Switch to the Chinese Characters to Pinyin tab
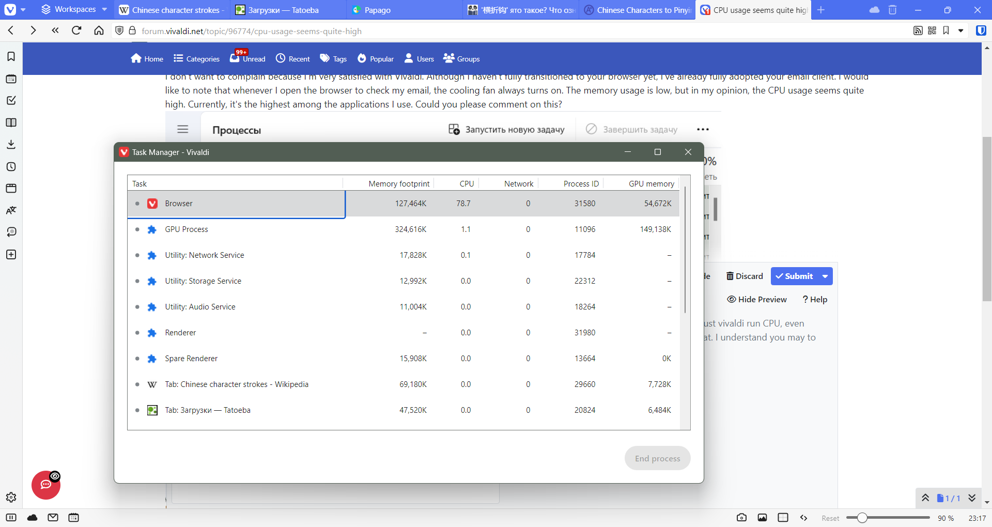This screenshot has width=992, height=527. tap(637, 10)
